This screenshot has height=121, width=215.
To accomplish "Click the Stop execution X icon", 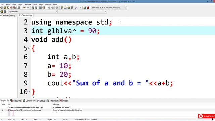I will point(81,8).
